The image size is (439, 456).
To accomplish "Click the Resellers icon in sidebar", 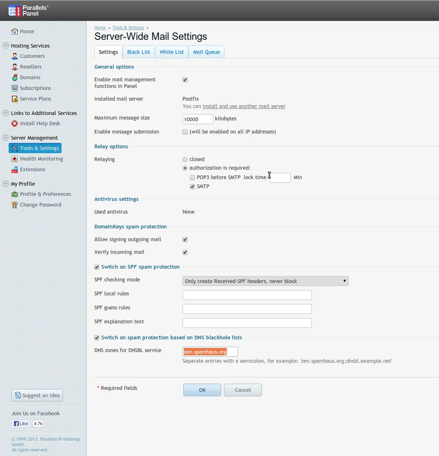I will point(14,67).
